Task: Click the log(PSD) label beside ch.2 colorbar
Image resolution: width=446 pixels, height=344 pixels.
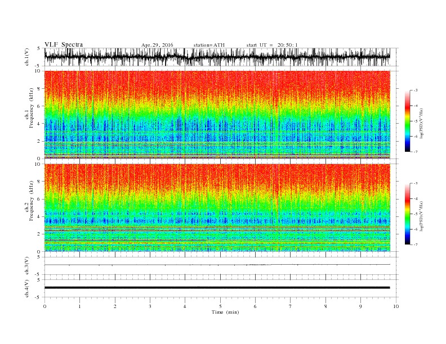Action: coord(422,215)
